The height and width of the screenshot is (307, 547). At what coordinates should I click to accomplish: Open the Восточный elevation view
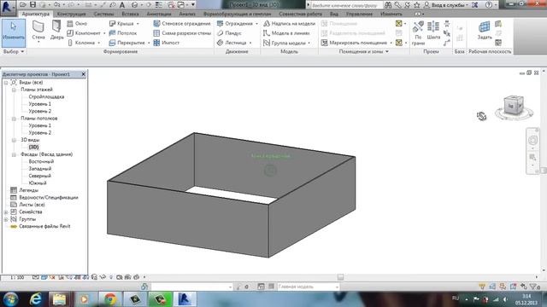click(x=41, y=161)
